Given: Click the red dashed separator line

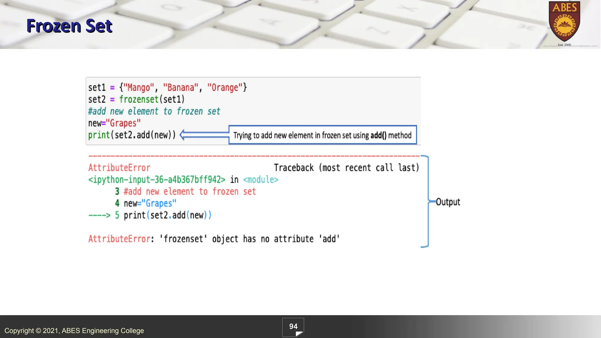Looking at the screenshot, I should 254,156.
